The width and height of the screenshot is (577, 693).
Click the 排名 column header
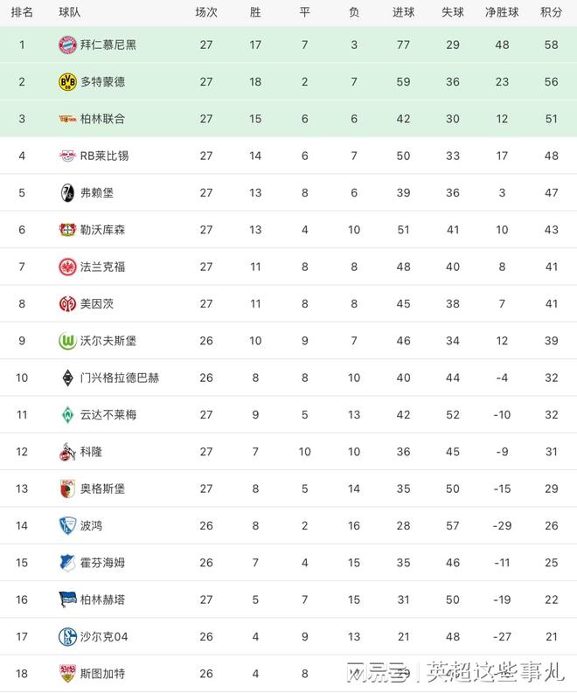pos(23,12)
